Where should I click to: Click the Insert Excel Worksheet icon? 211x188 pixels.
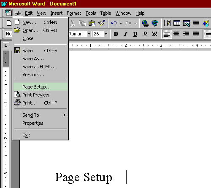coord(187,23)
